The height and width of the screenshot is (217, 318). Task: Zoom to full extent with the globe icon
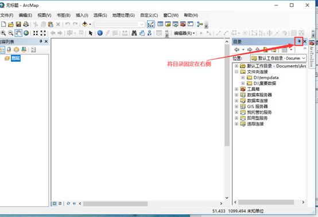[x=26, y=33]
